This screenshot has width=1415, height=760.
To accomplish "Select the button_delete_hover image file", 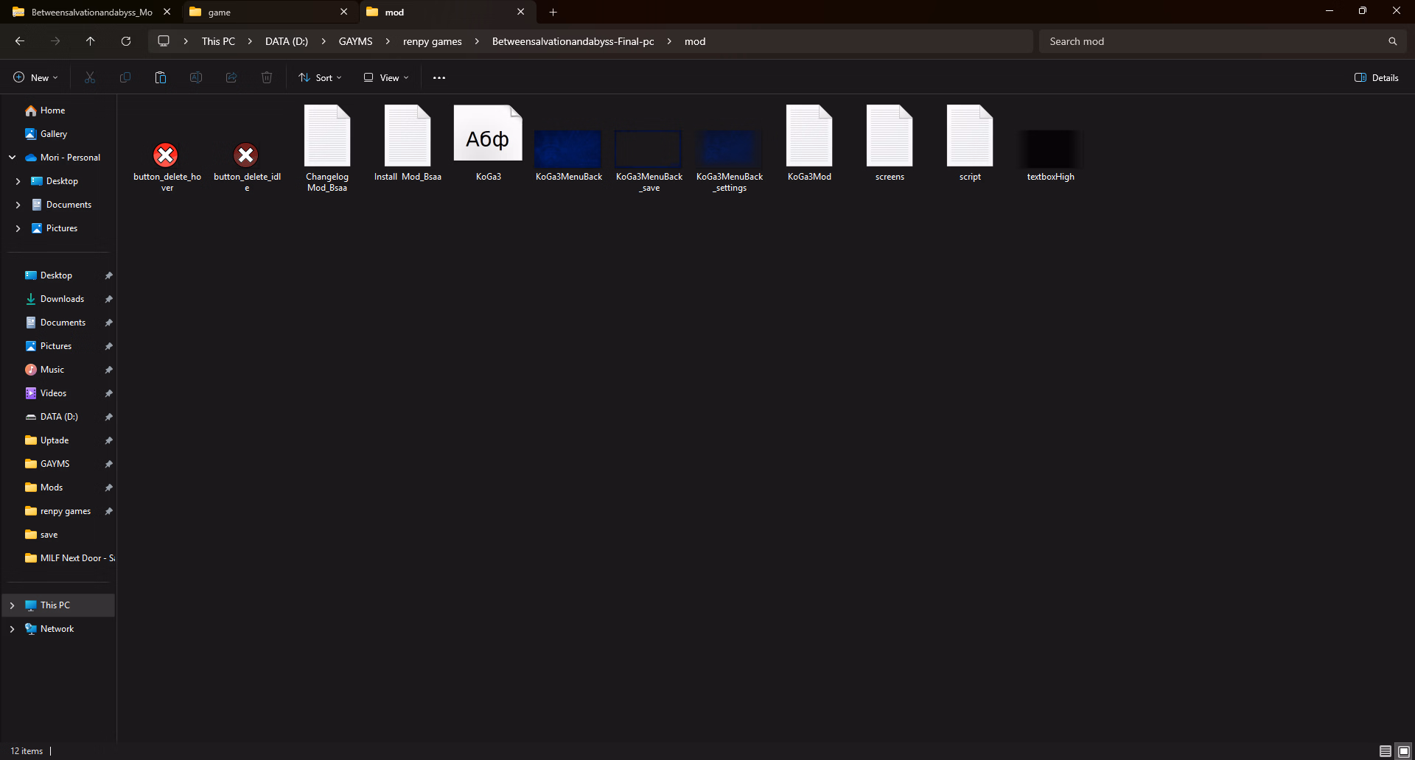I will [x=167, y=155].
